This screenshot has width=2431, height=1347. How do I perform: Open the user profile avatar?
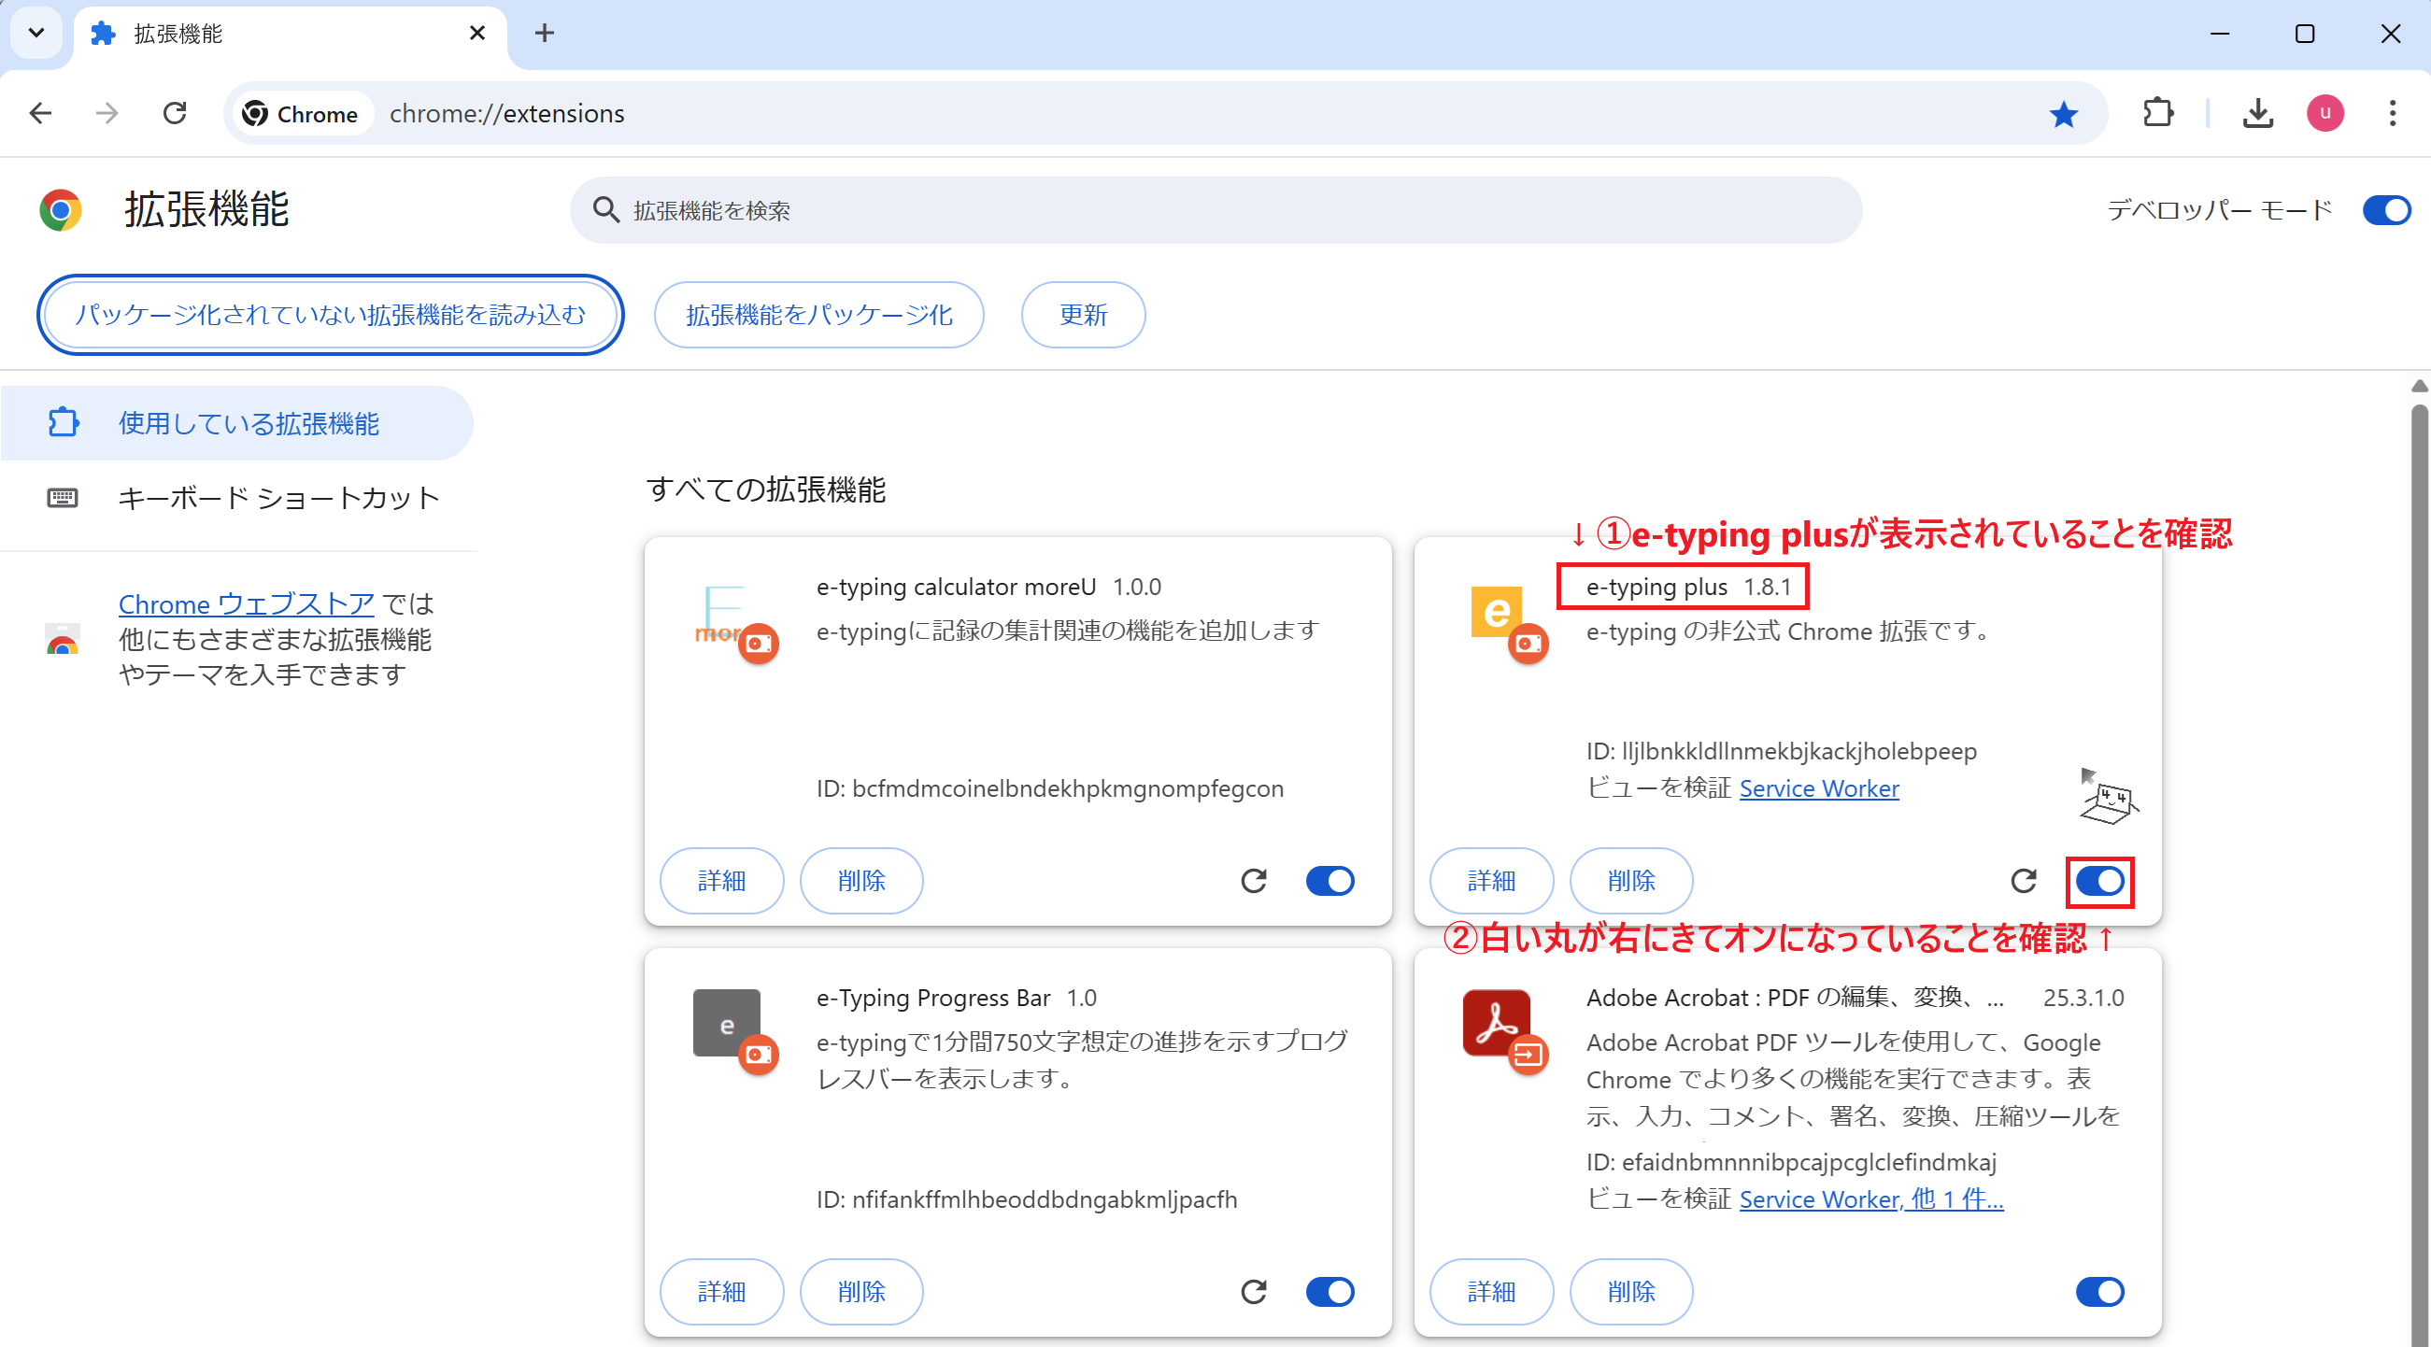coord(2325,113)
